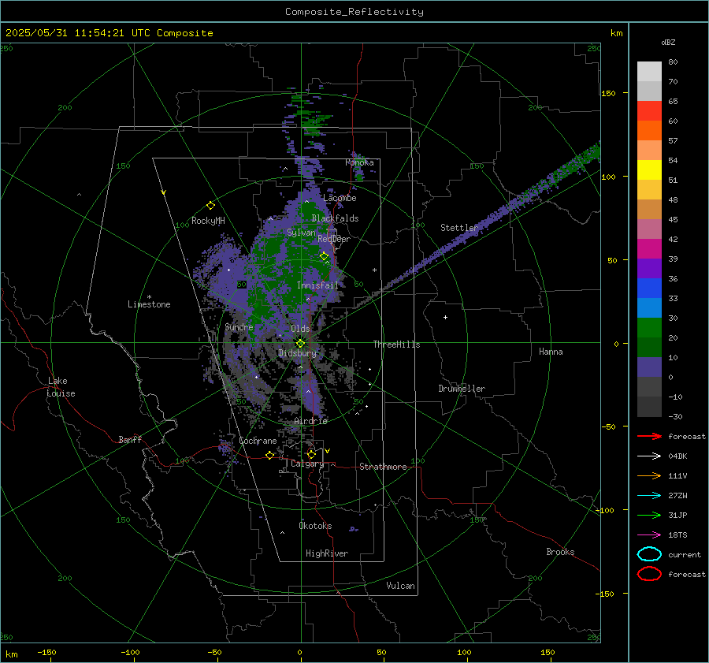Click the ThreeHills town label

(x=396, y=345)
